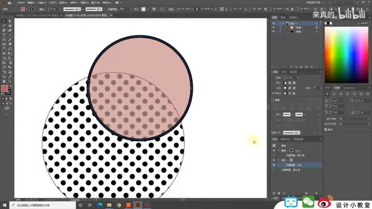Image resolution: width=372 pixels, height=209 pixels.
Task: Open the Object menu
Action: 42,3
